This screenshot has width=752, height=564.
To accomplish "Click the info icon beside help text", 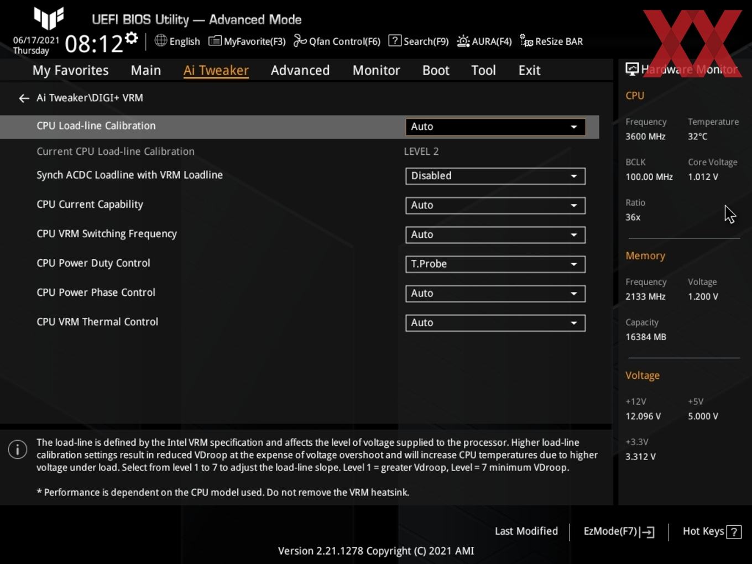I will point(18,450).
